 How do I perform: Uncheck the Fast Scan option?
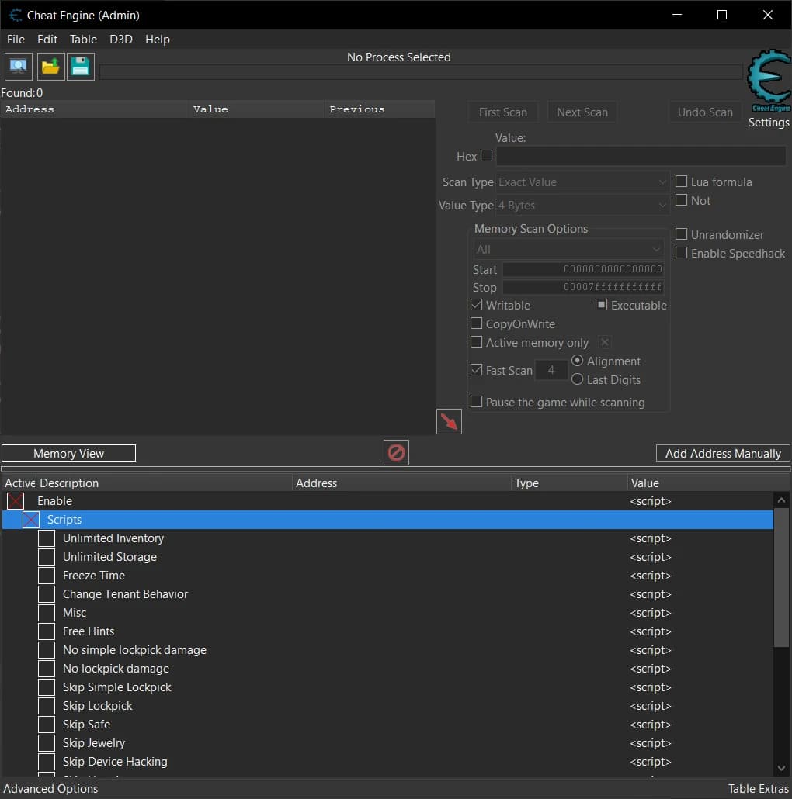476,370
